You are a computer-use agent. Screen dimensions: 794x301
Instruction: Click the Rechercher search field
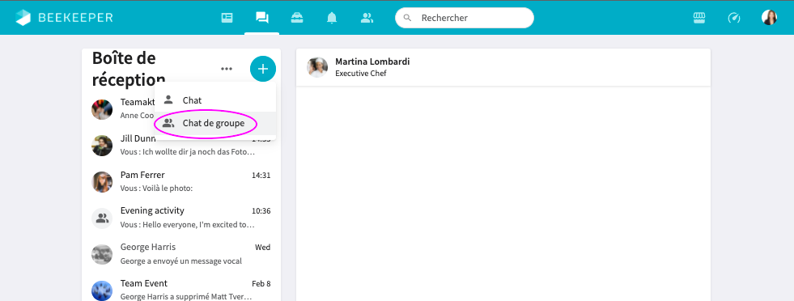(x=465, y=18)
